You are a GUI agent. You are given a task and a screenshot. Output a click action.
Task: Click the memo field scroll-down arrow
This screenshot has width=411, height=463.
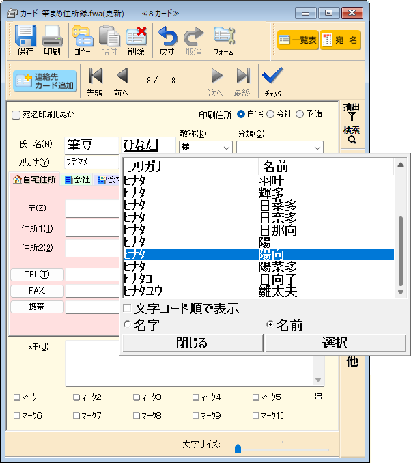318,380
